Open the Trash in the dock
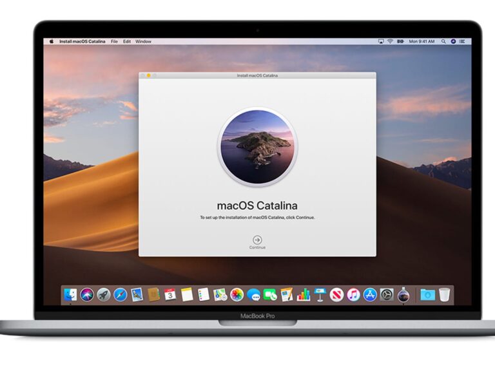The image size is (495, 371). tap(444, 295)
